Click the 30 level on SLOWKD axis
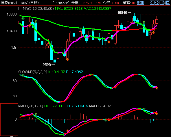171x137 pixels. [x=14, y=96]
